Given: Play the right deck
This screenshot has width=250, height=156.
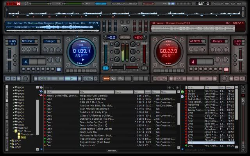Looking at the screenshot, I should [x=207, y=79].
